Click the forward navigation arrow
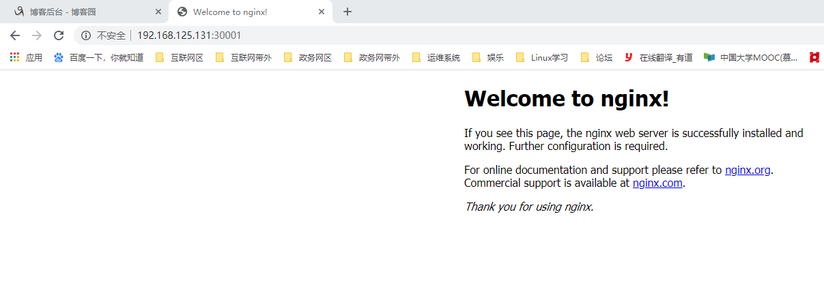This screenshot has width=824, height=300. pos(37,35)
